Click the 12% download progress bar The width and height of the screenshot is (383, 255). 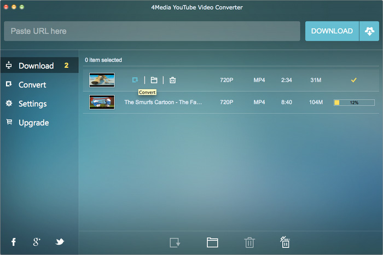[x=354, y=102]
